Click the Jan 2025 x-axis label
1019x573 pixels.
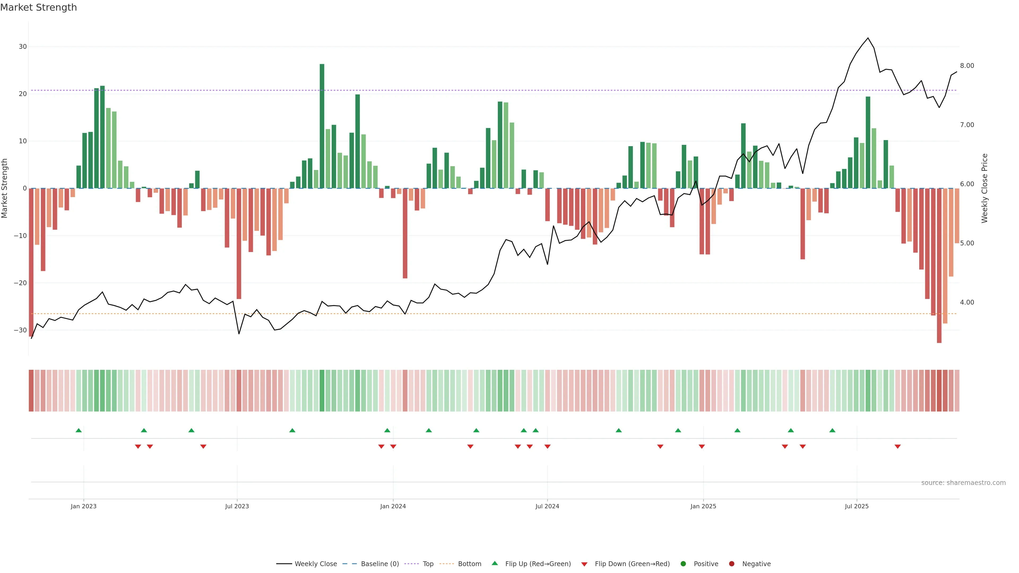pos(703,506)
